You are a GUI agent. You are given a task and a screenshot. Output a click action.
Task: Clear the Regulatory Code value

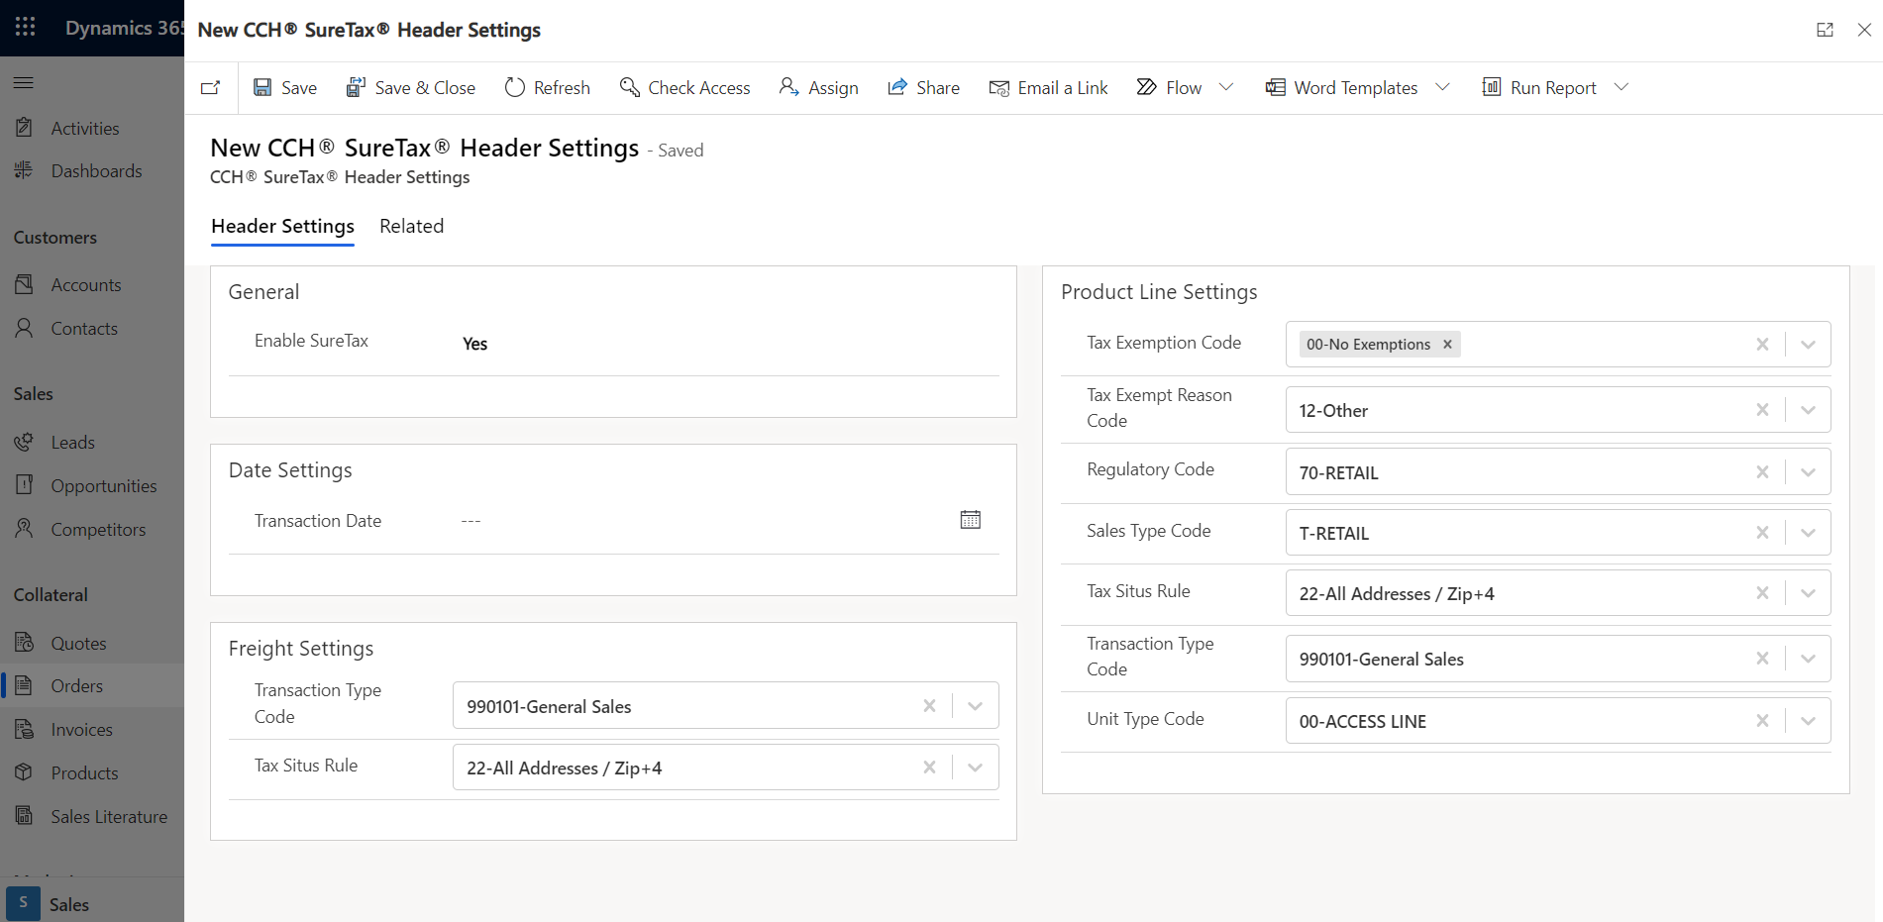[1762, 472]
